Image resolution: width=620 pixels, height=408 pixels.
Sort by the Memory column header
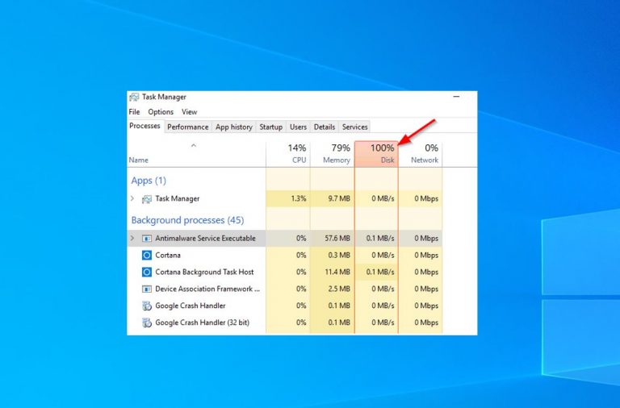point(332,154)
